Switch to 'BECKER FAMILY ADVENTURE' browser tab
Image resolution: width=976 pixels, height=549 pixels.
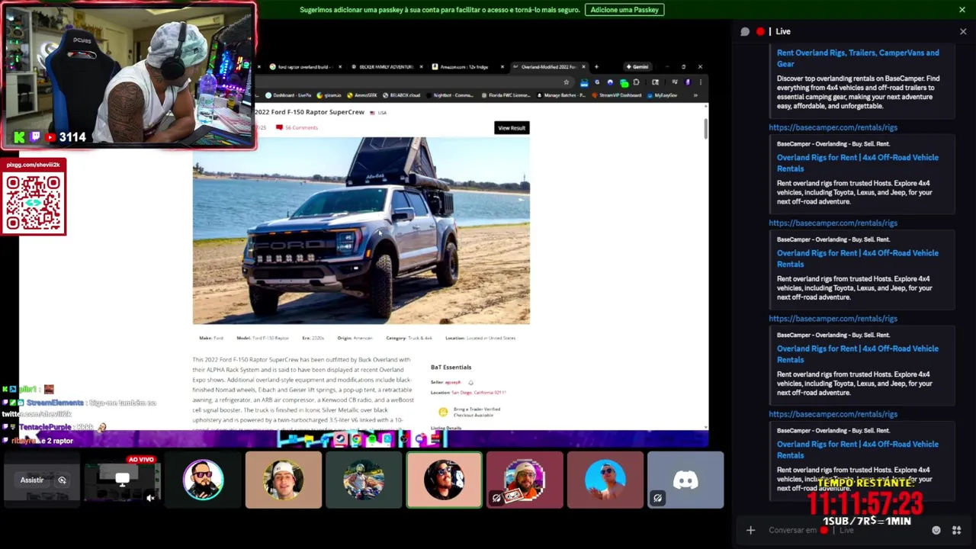385,67
